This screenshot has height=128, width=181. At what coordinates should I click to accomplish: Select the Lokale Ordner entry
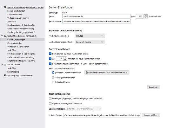tap(14, 65)
